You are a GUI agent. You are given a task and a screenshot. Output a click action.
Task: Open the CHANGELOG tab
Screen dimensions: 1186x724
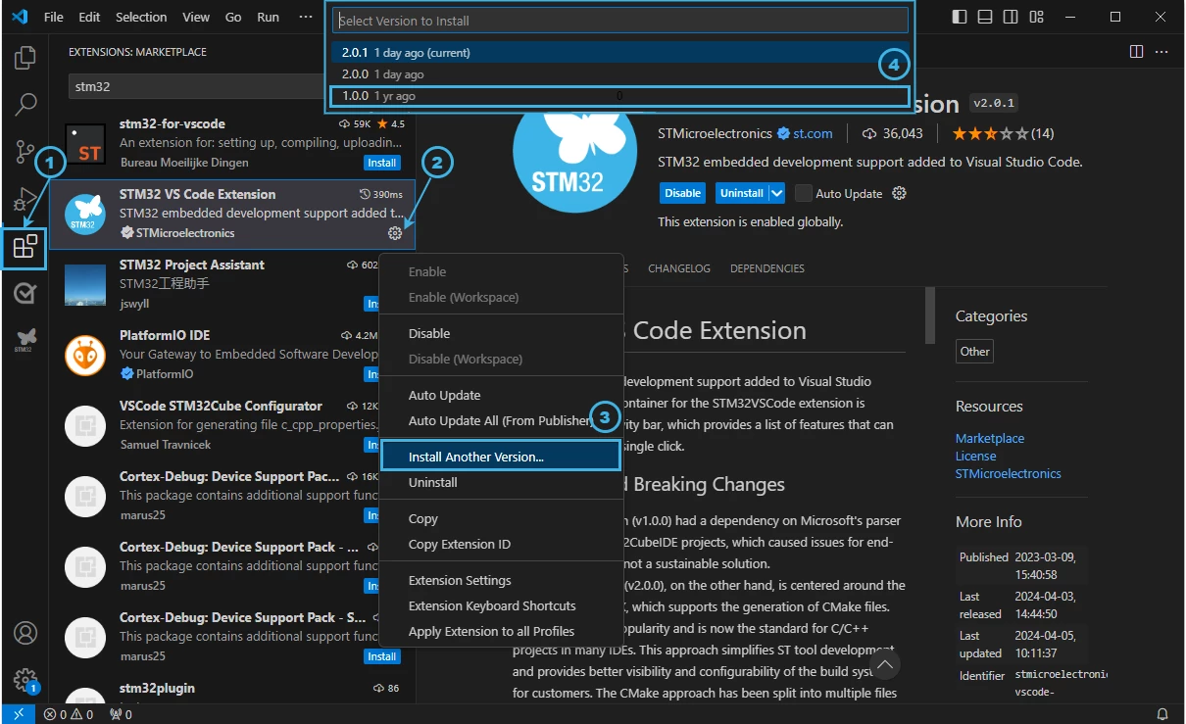[x=677, y=268]
